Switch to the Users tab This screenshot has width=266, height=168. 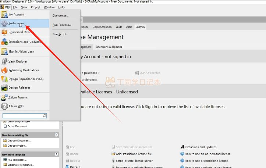[129, 27]
